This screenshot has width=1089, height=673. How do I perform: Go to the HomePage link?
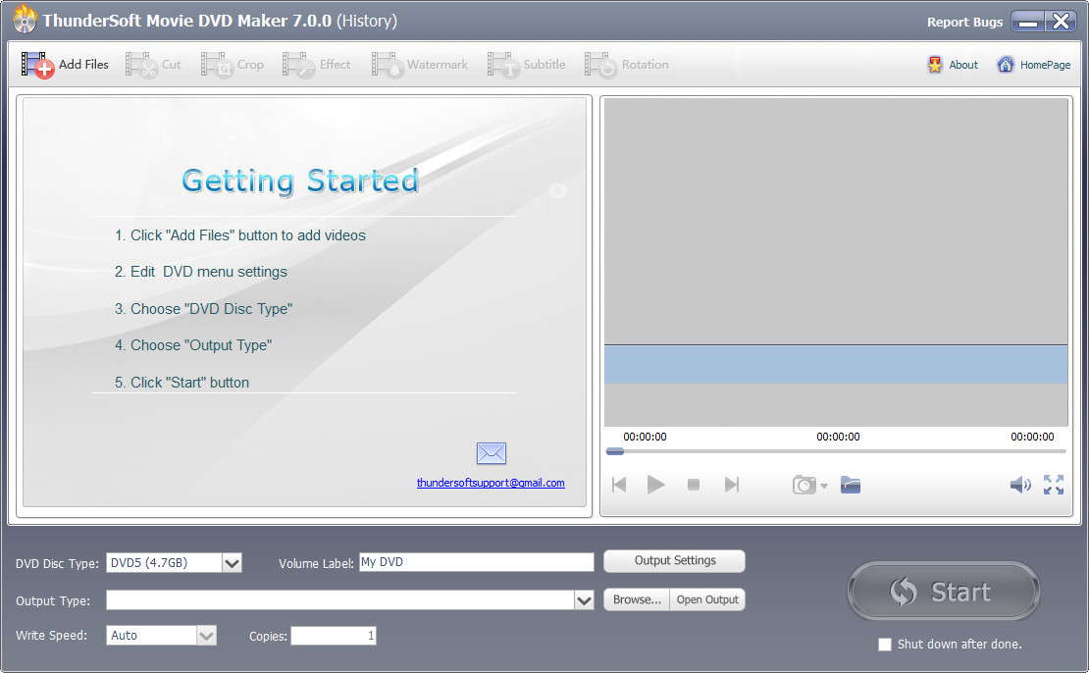point(1034,65)
